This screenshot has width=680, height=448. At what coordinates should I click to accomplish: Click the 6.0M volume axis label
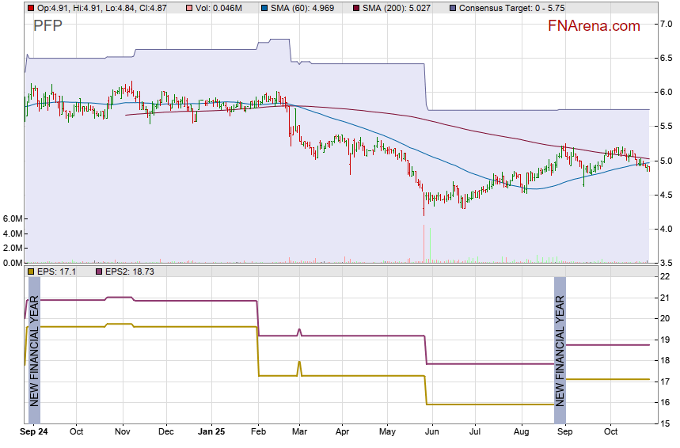(13, 218)
